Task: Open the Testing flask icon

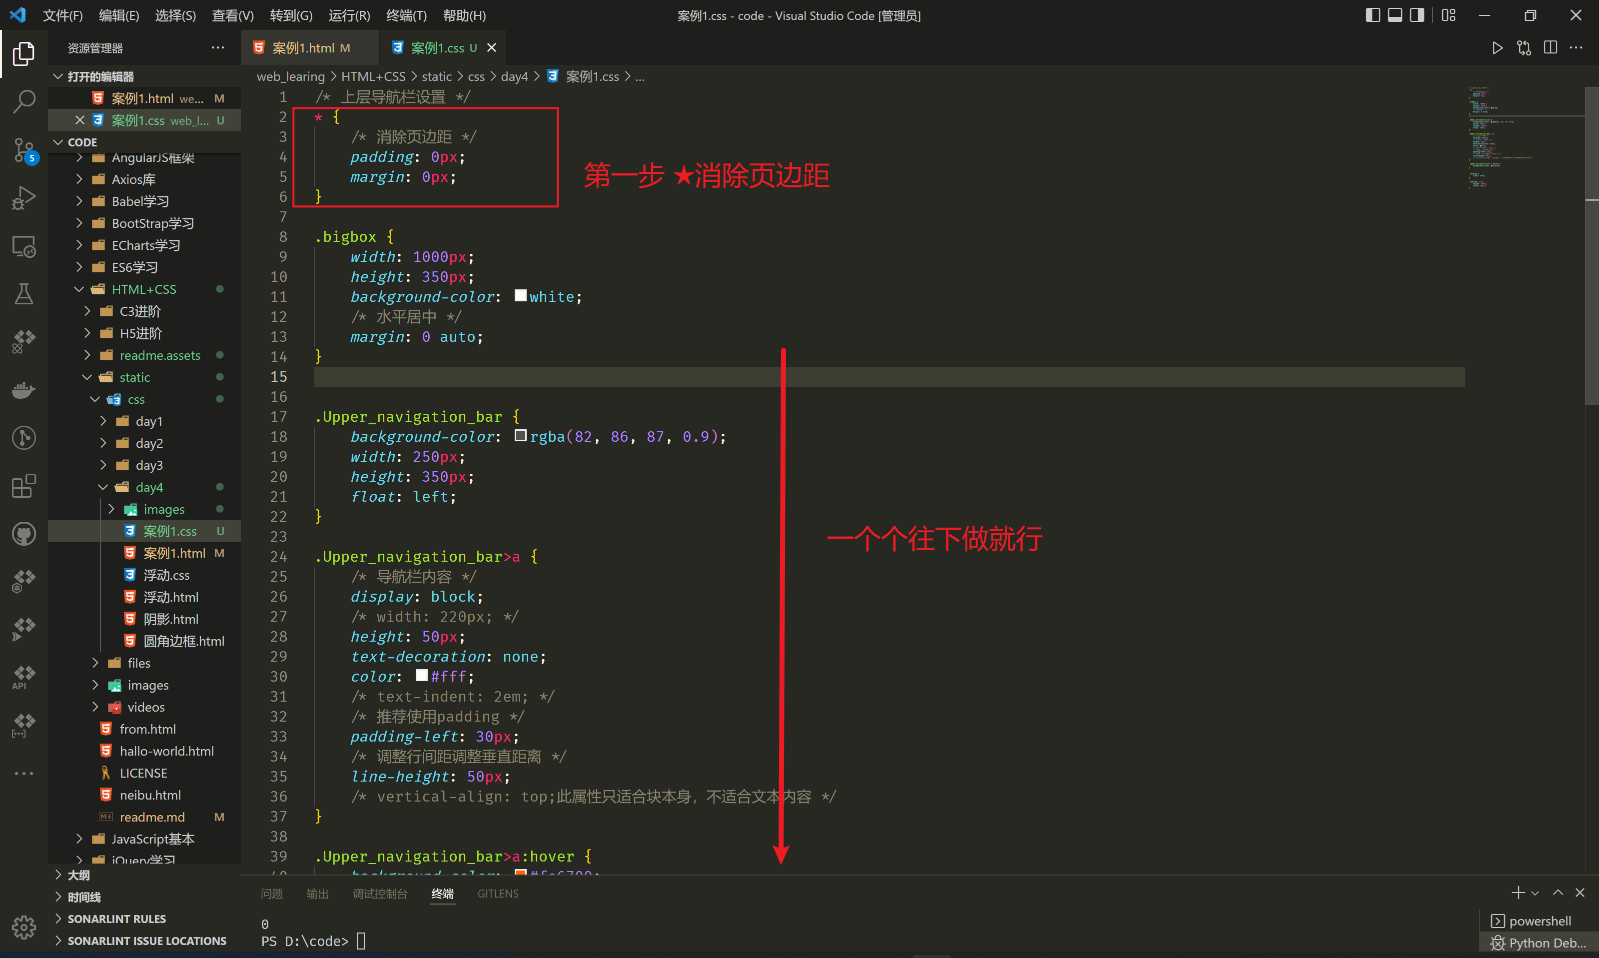Action: point(24,294)
